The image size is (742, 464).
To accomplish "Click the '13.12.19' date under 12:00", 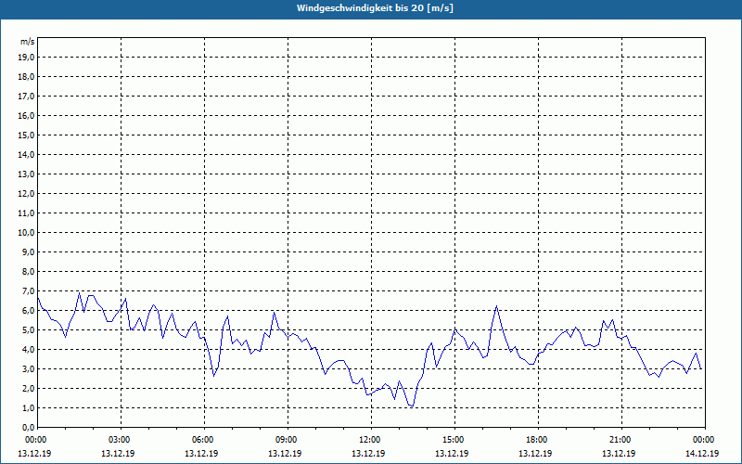I will [368, 454].
